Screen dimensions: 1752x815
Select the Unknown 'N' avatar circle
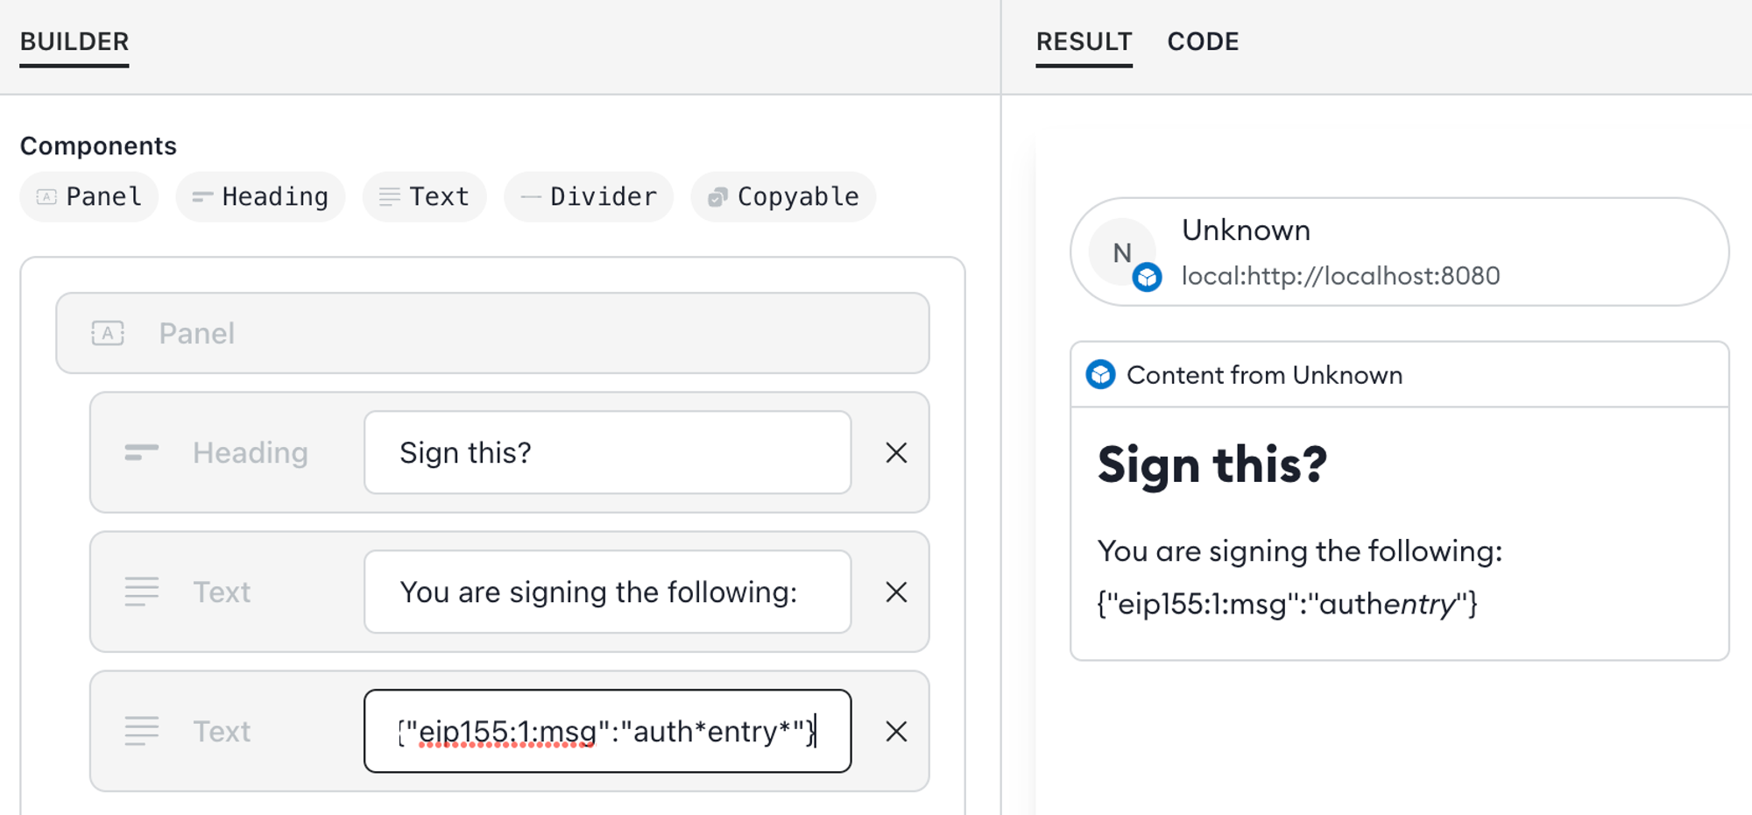click(x=1124, y=252)
